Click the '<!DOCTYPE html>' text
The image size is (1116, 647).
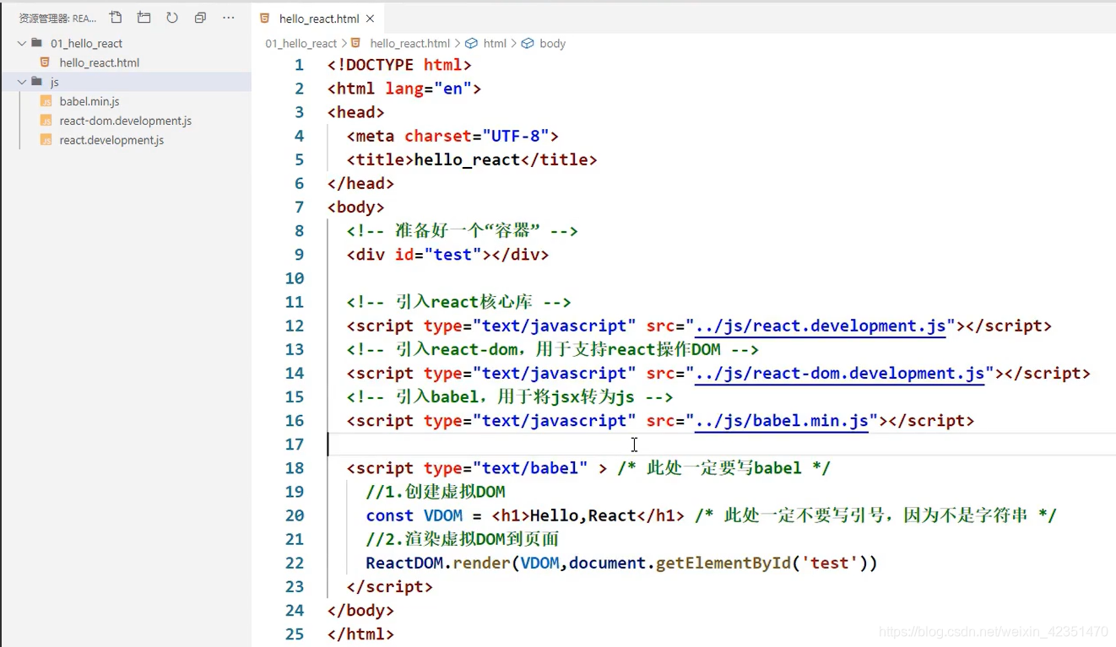399,65
